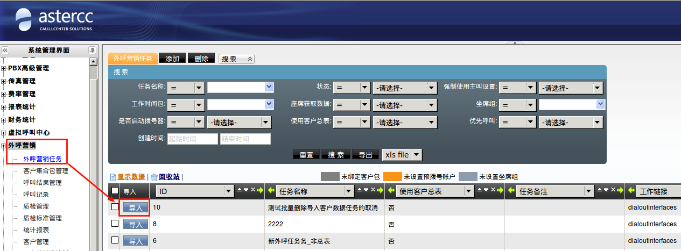Click the 导入 button for task ID 6
Viewport: 681px width, 251px height.
pos(135,241)
